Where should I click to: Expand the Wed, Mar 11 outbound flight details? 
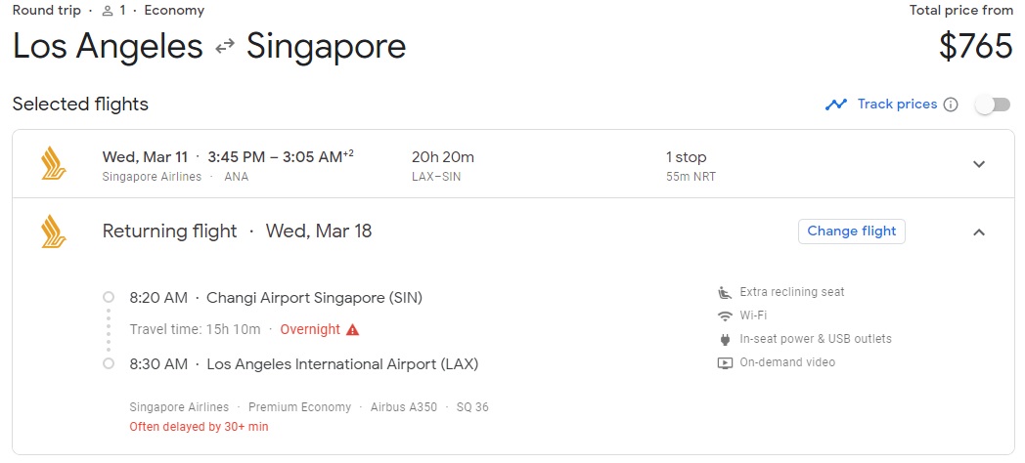[x=979, y=164]
